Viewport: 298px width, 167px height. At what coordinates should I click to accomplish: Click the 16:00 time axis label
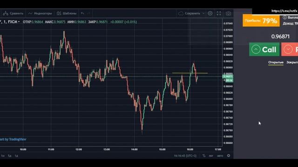tap(190, 149)
